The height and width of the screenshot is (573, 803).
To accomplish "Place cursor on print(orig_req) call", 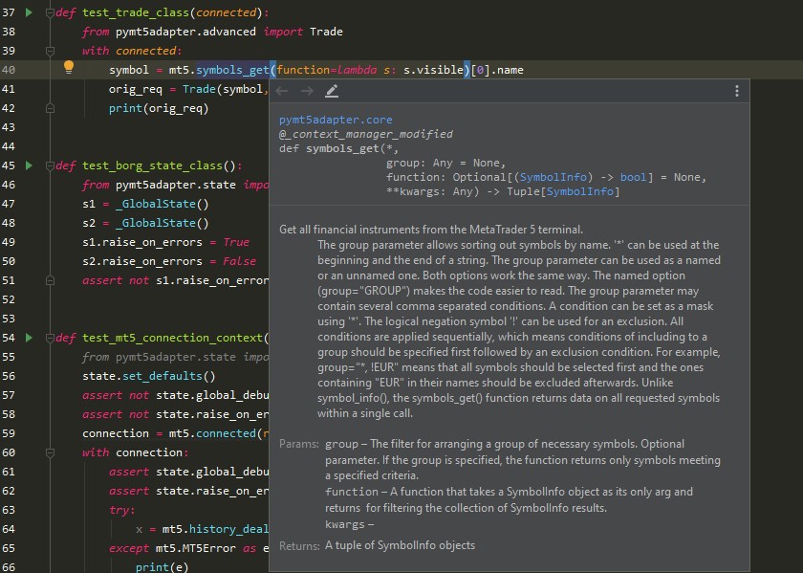I will 158,108.
